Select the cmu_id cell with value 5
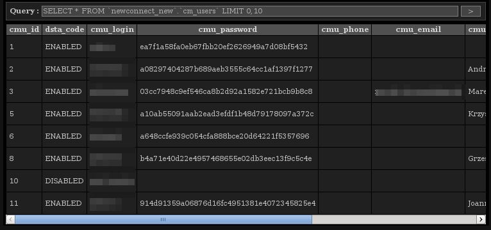491x230 pixels. (24, 114)
